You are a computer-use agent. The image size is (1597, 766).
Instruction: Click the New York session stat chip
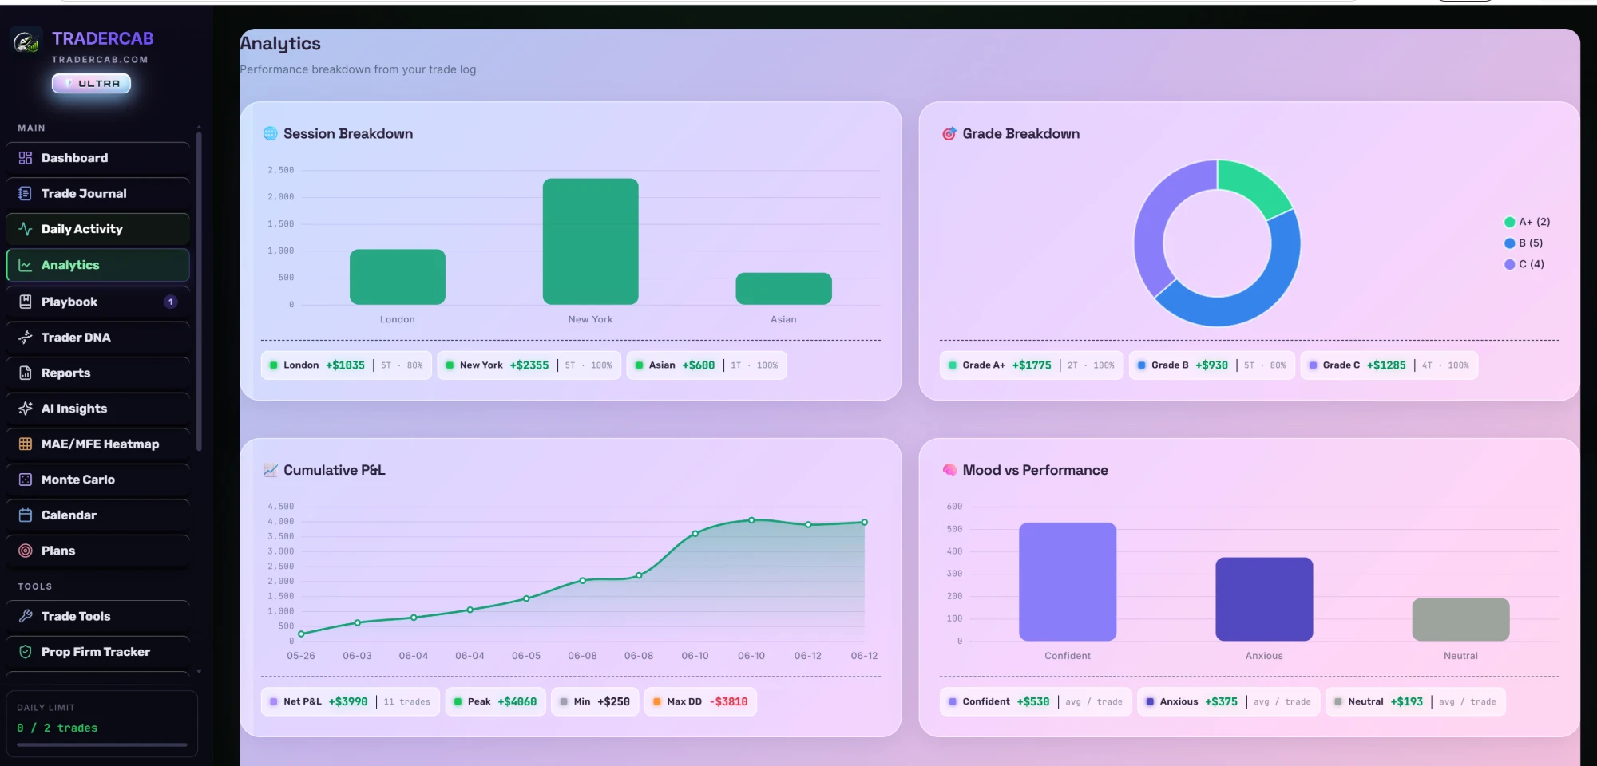pos(529,365)
